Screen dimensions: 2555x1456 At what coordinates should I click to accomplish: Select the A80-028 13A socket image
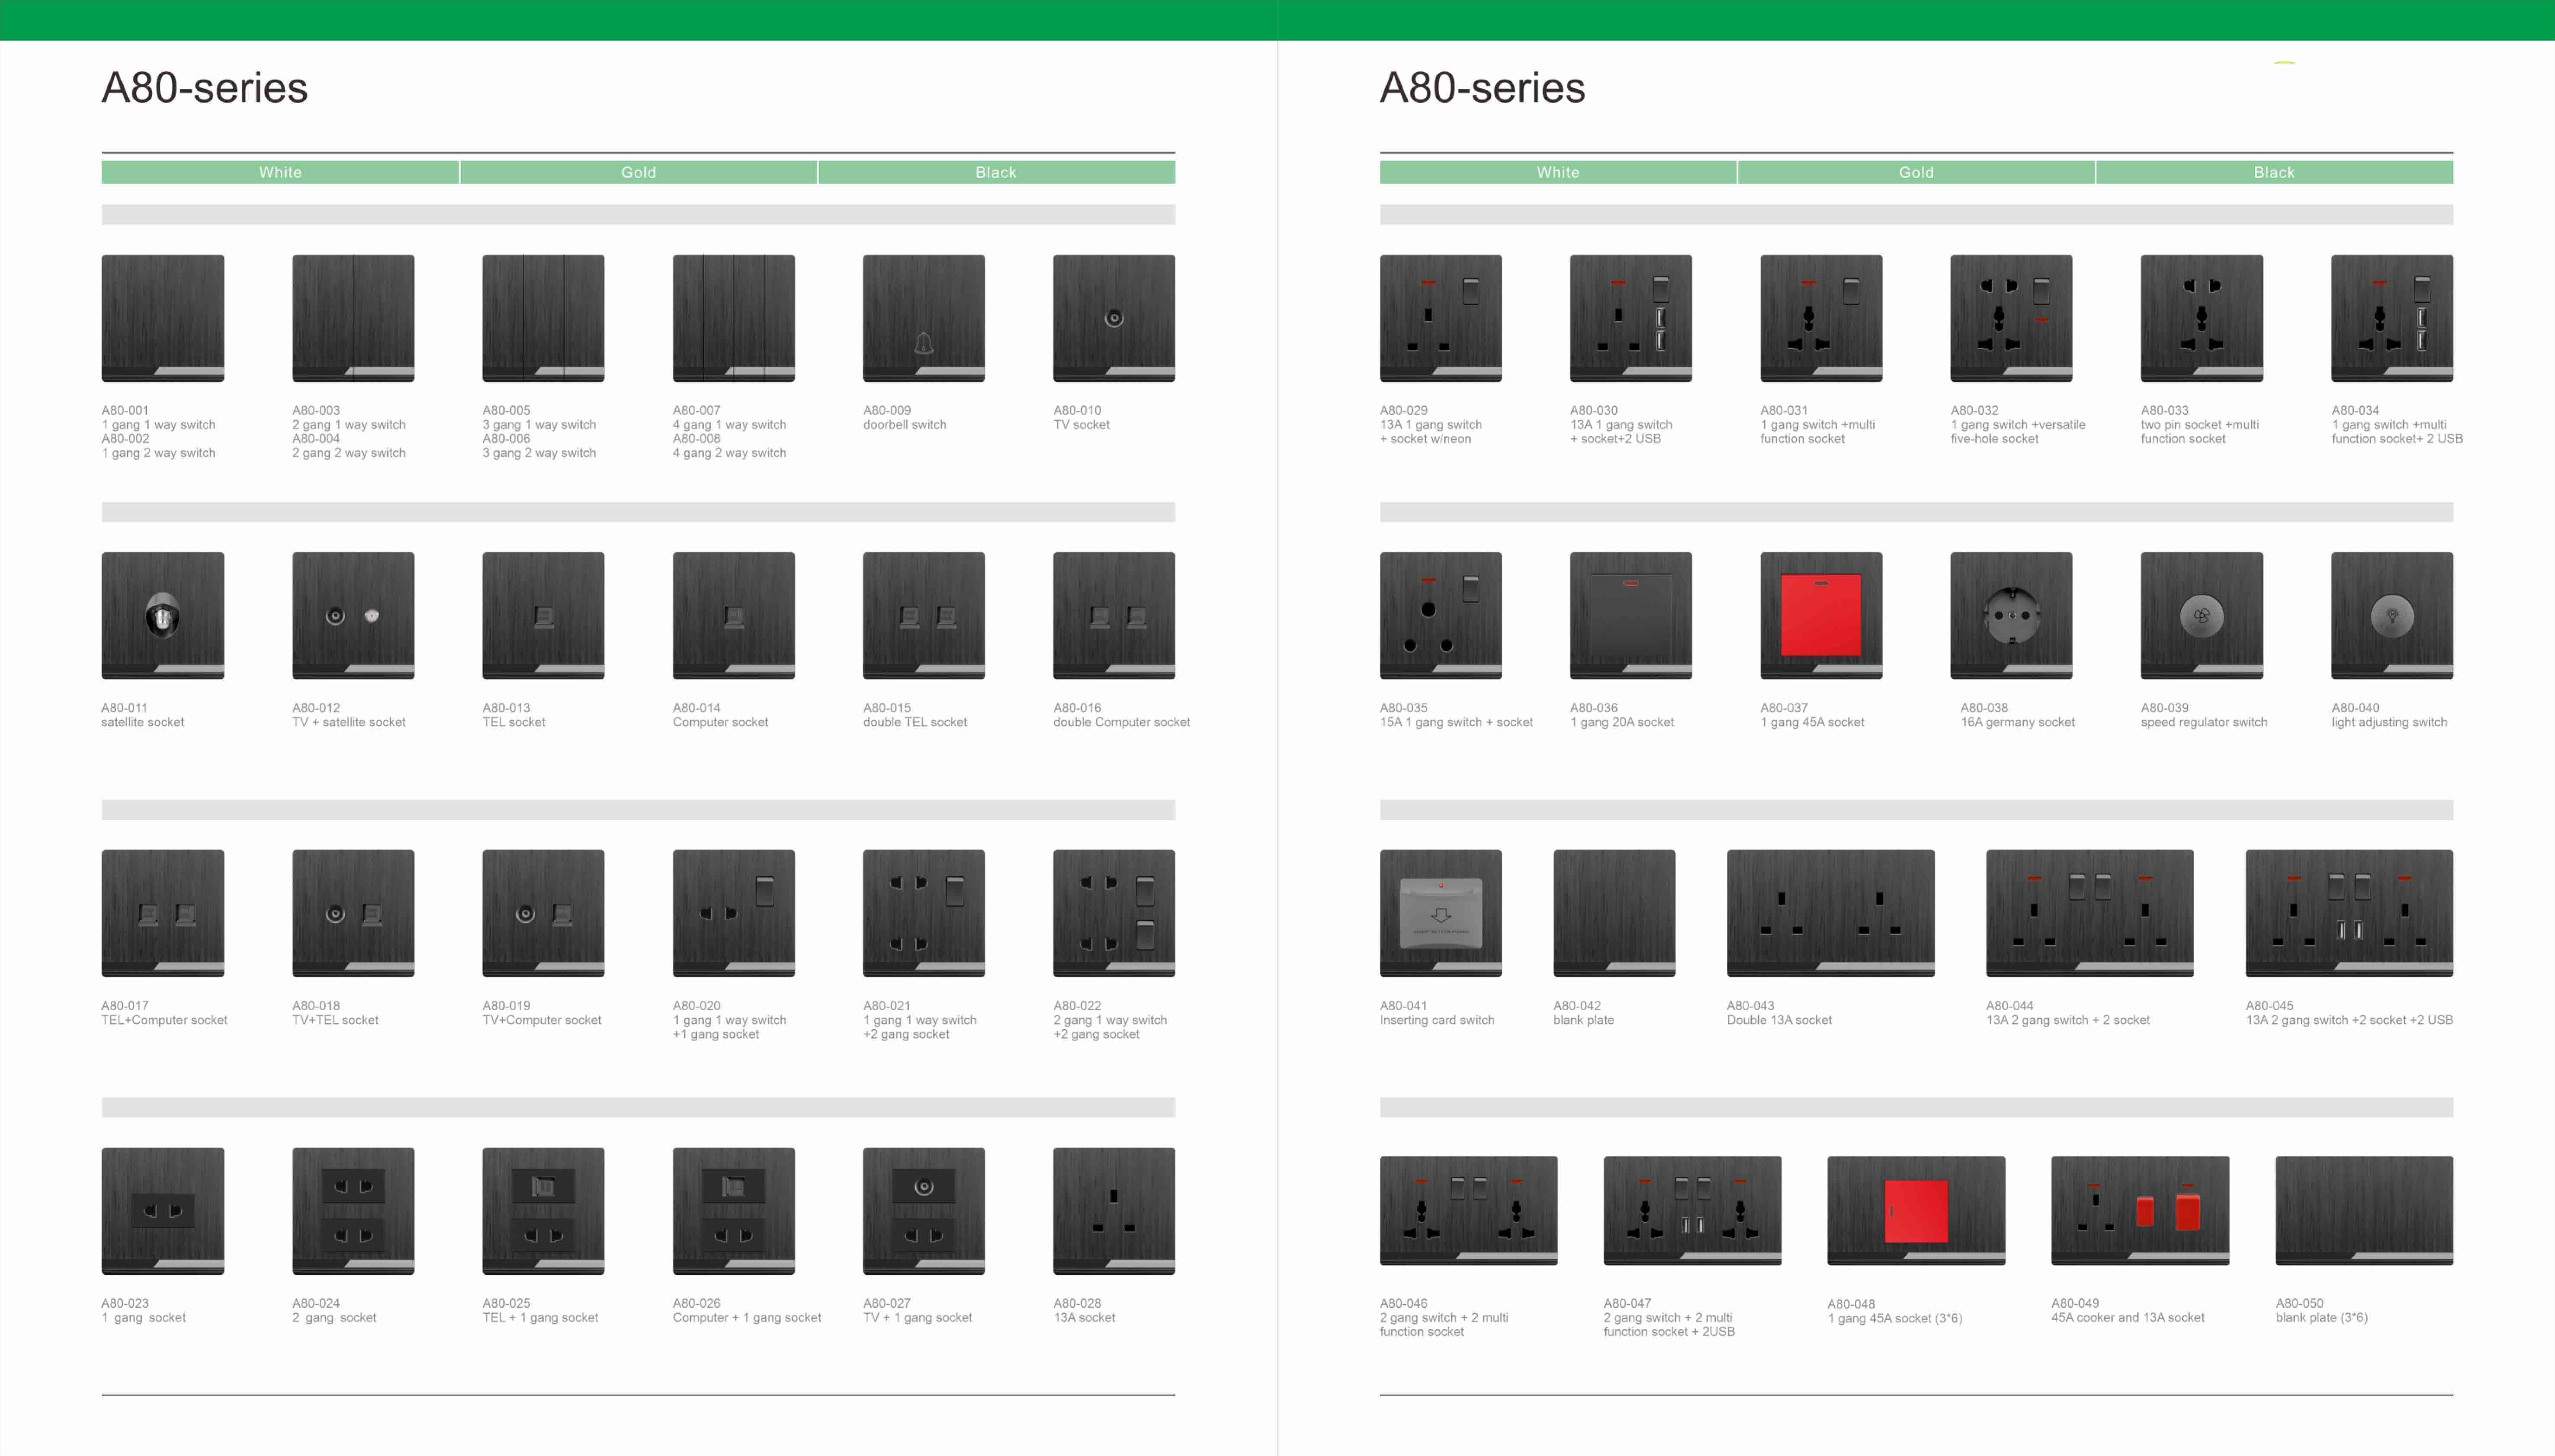click(1114, 1211)
